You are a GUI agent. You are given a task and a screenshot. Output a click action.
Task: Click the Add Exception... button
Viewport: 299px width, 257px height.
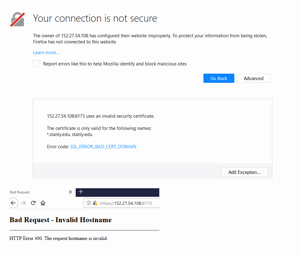pyautogui.click(x=244, y=172)
